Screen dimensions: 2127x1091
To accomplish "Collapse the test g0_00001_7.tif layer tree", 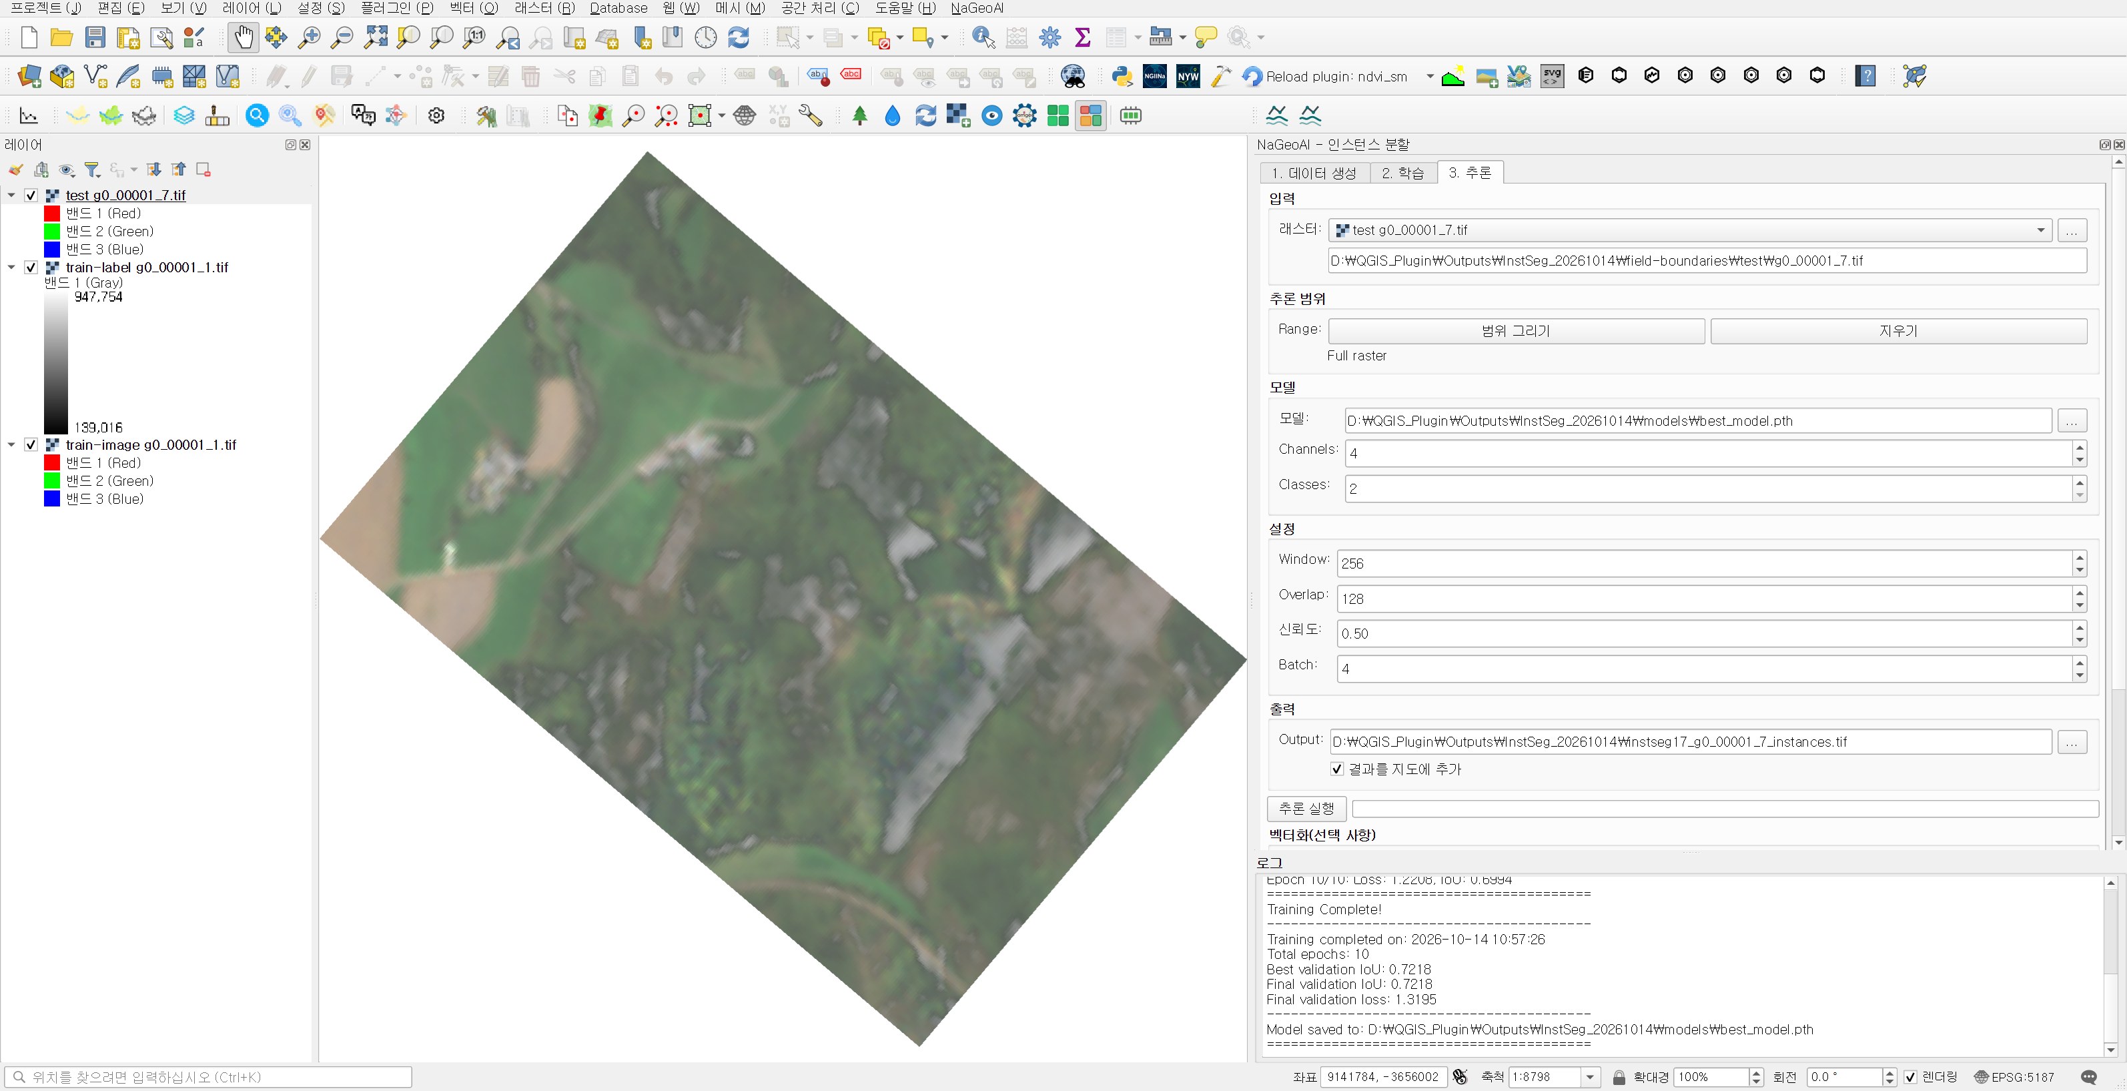I will [11, 196].
